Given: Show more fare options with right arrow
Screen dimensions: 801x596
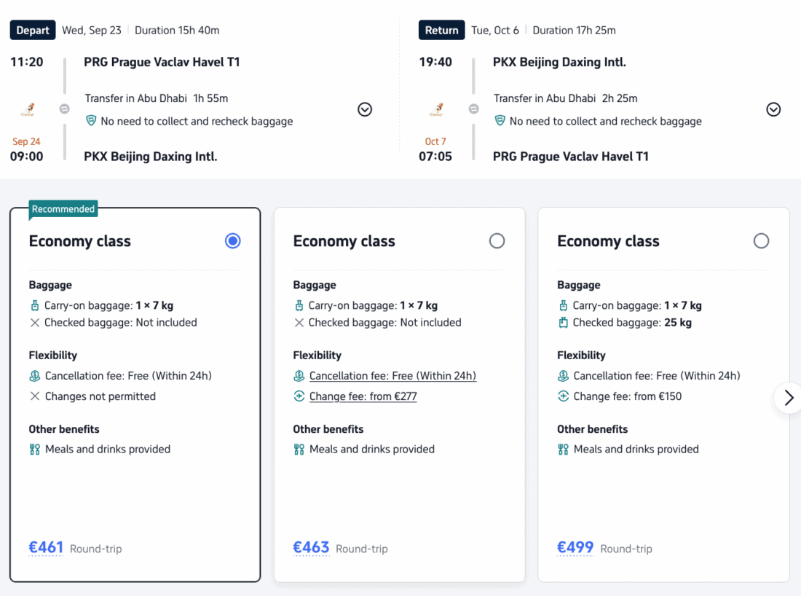Looking at the screenshot, I should 788,398.
